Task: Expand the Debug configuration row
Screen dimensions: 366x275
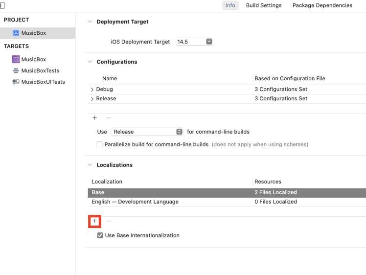Action: [x=92, y=90]
